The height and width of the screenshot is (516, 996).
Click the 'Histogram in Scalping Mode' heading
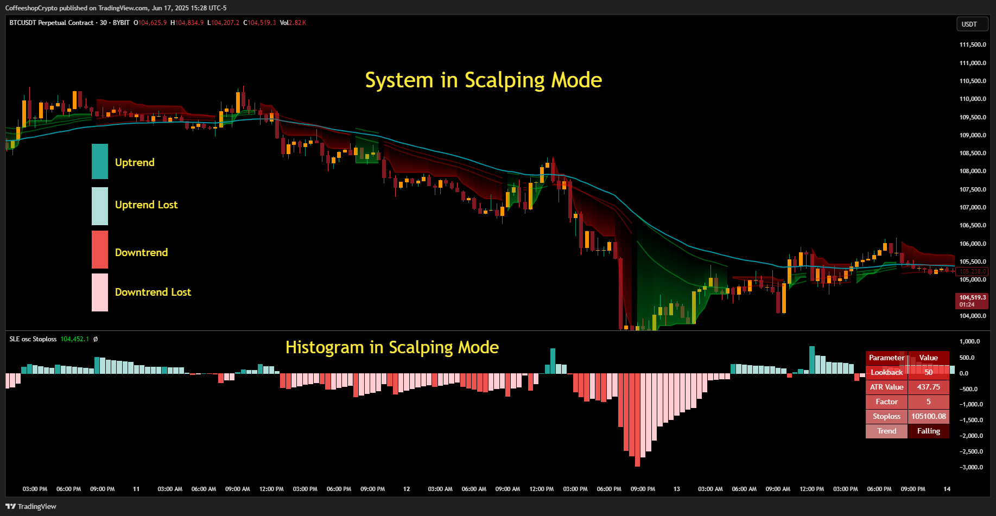392,347
